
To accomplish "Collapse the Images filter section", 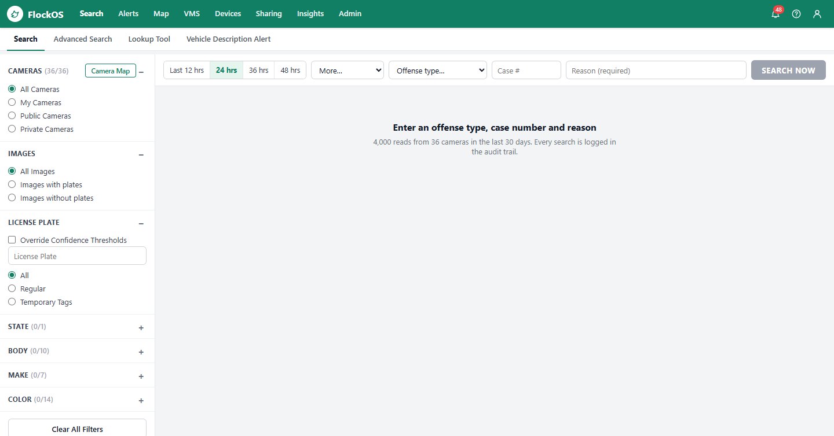I will click(x=141, y=154).
